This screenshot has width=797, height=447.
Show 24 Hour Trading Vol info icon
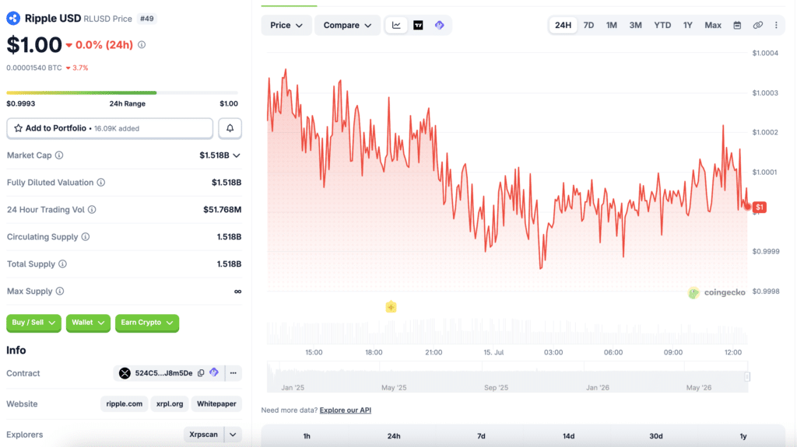coord(92,209)
